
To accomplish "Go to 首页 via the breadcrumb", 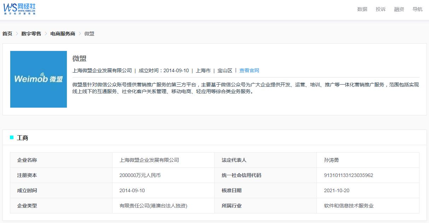I will point(7,34).
